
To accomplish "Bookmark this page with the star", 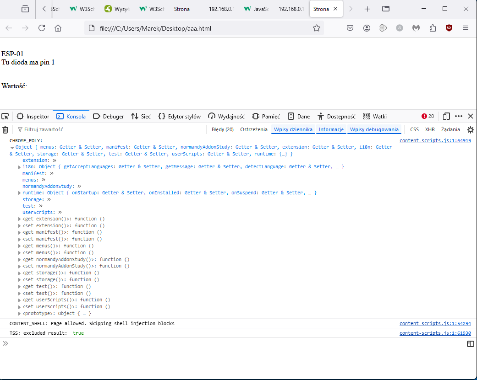I will pyautogui.click(x=316, y=28).
